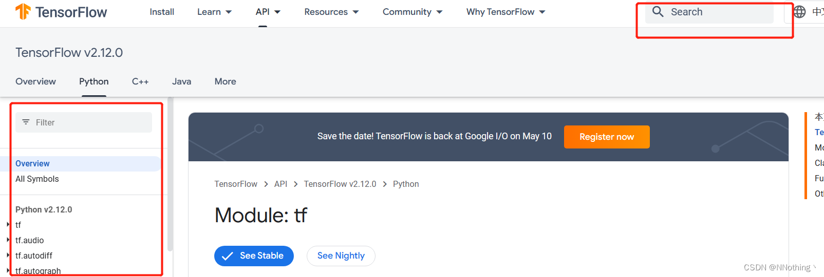Switch to the C++ tab

click(x=140, y=81)
